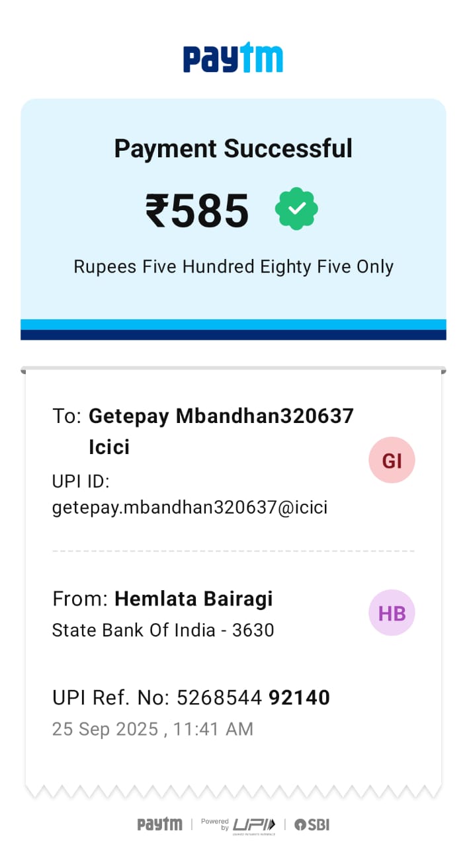Select the Rupees Five Hundred Eighty Five Only text
The height and width of the screenshot is (846, 467).
(x=233, y=267)
